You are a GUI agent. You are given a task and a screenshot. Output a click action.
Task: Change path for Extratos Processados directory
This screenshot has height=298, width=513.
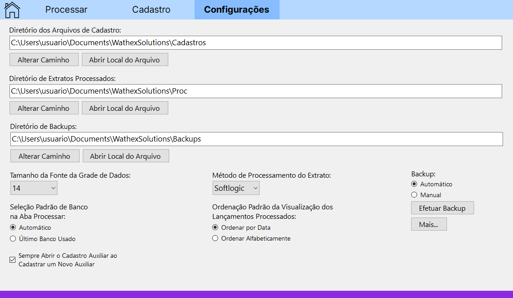click(43, 108)
